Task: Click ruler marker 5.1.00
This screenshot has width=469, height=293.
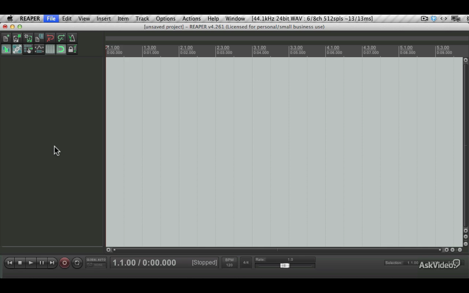Action: click(x=406, y=48)
